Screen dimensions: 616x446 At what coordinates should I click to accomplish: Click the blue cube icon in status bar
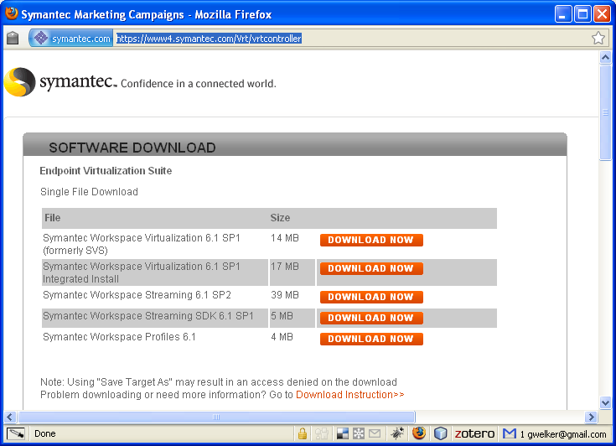click(x=440, y=433)
